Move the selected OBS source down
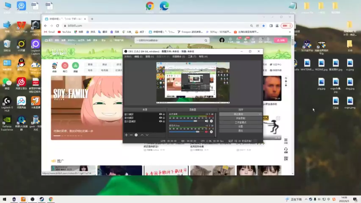 coord(147,135)
